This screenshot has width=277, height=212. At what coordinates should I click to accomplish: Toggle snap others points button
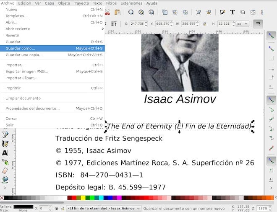(271, 160)
